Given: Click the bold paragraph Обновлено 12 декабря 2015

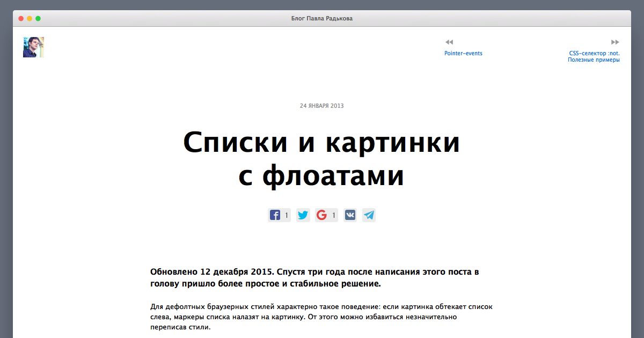Looking at the screenshot, I should tap(314, 277).
